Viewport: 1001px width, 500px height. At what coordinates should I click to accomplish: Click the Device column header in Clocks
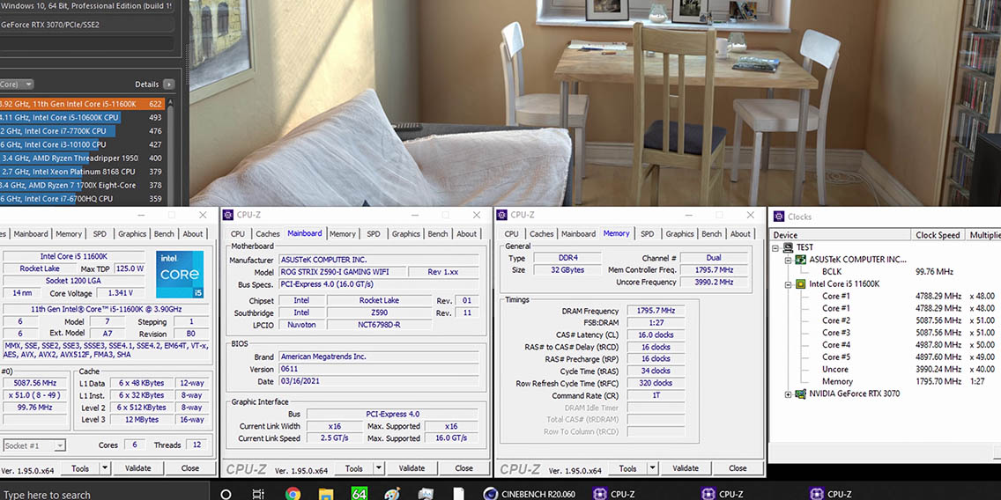coord(841,235)
